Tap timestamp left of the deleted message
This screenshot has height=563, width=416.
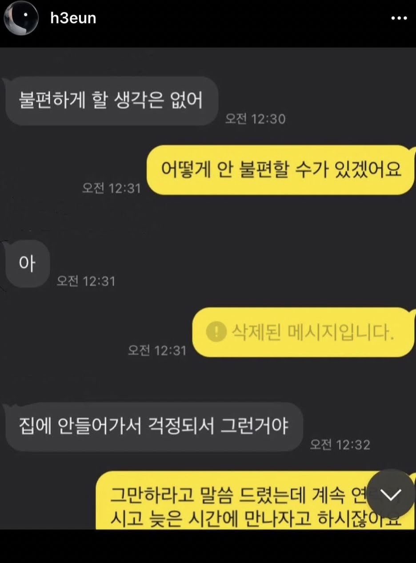[157, 350]
